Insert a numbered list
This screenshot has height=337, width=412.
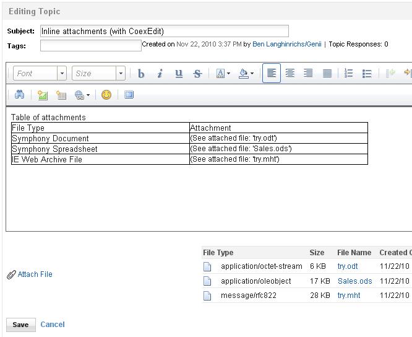(x=348, y=74)
